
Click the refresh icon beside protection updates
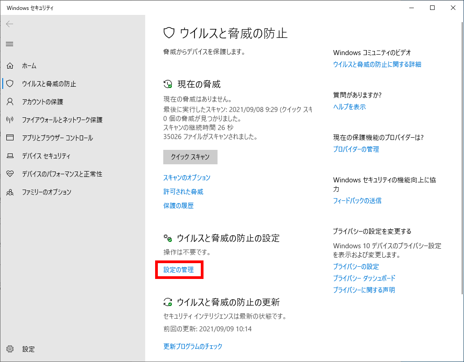[168, 302]
